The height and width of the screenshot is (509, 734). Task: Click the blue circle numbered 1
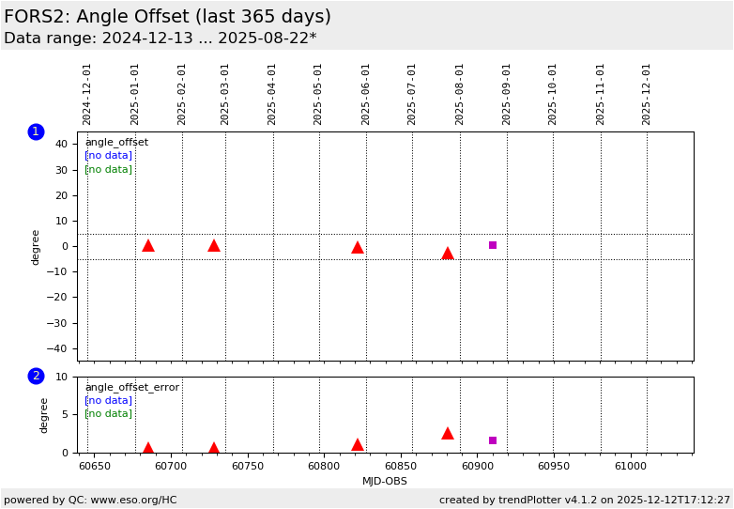(36, 132)
